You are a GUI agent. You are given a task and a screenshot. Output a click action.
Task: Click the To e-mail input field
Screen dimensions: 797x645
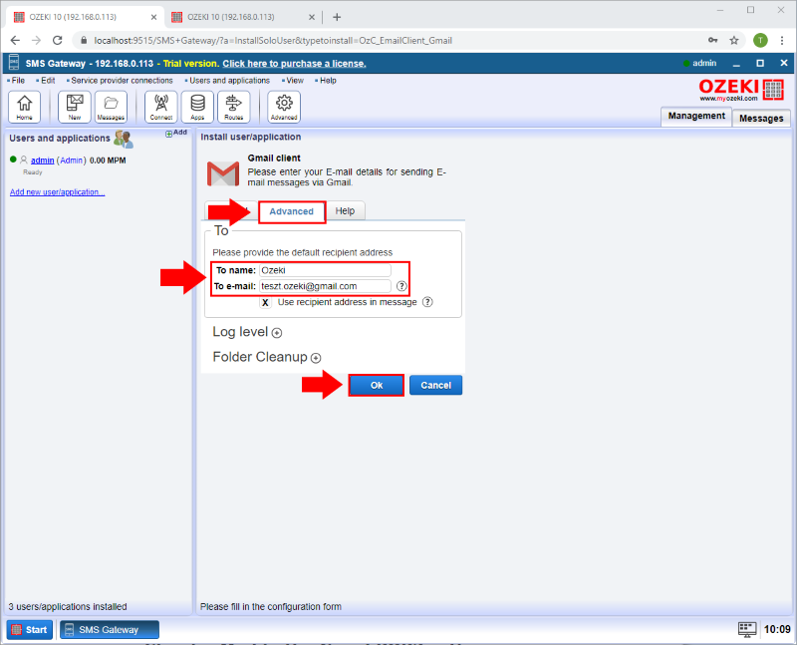point(326,286)
